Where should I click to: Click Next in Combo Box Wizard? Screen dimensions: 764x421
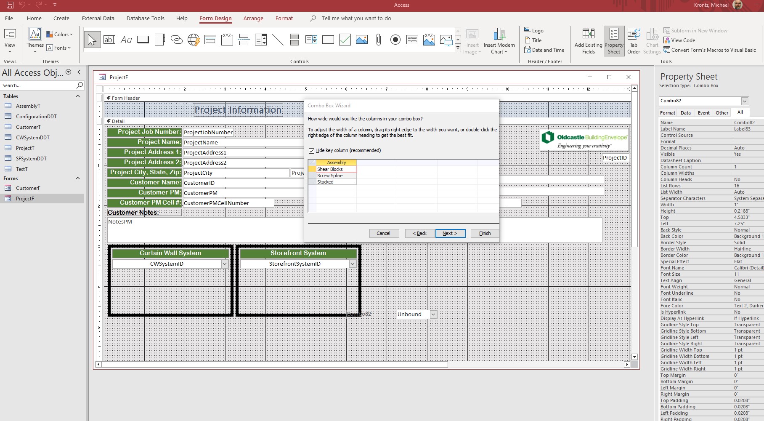[450, 233]
